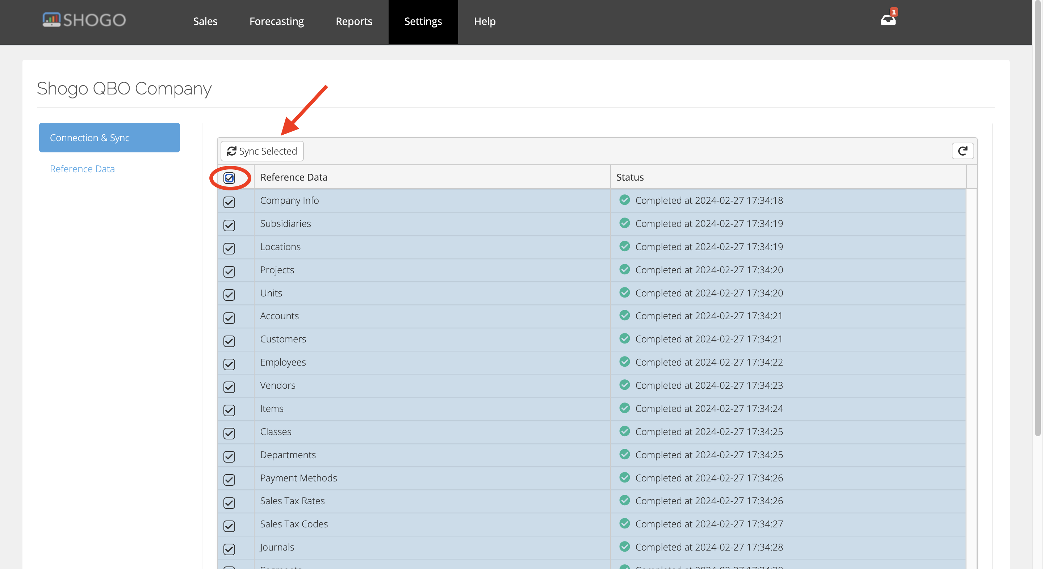This screenshot has width=1043, height=569.
Task: Click 'Completed at 2024-02-27 17:34:28' Journals status
Action: (709, 547)
